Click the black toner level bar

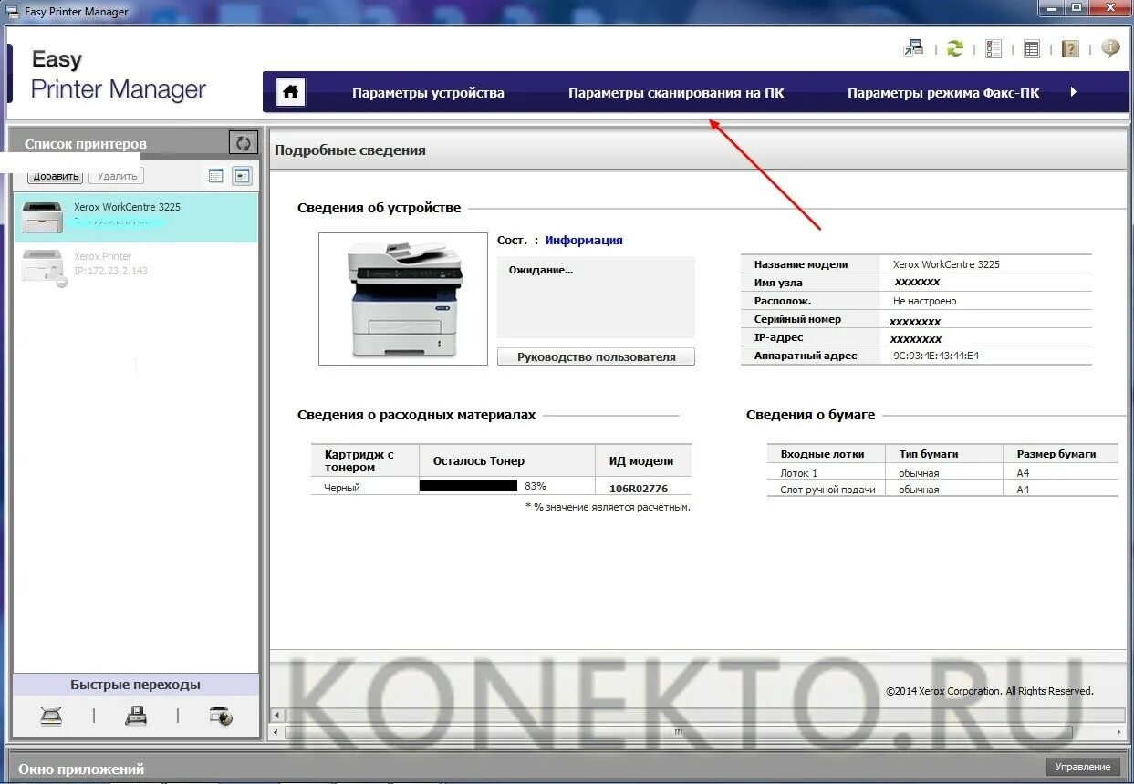[468, 486]
